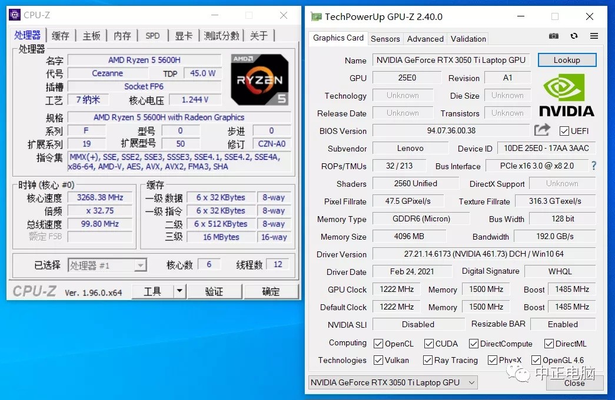The image size is (615, 400).
Task: Click the Close button in GPU-Z
Action: 574,383
